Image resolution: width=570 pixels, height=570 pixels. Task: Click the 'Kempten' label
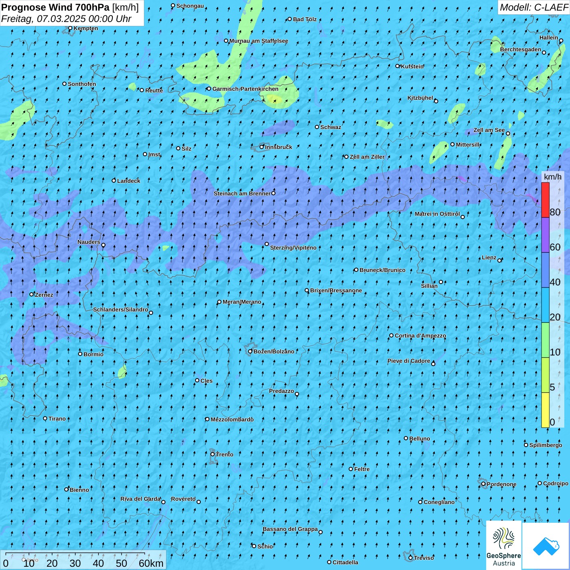[85, 28]
